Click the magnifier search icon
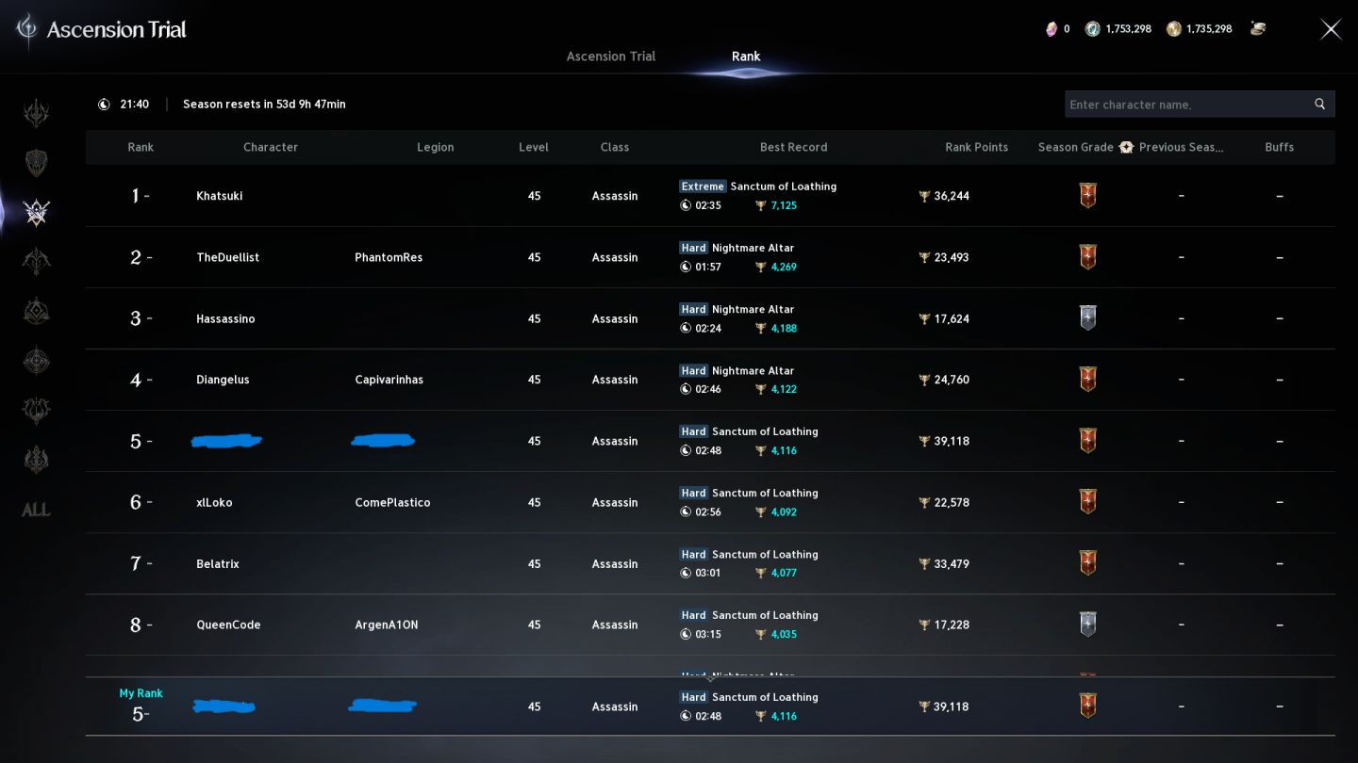The image size is (1358, 763). [x=1319, y=105]
